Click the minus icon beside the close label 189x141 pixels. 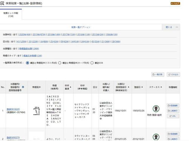pos(177,27)
